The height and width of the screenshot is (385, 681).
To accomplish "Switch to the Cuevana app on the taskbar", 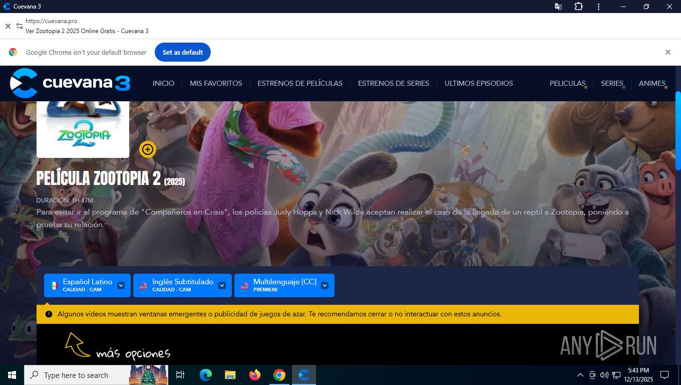I will [304, 375].
